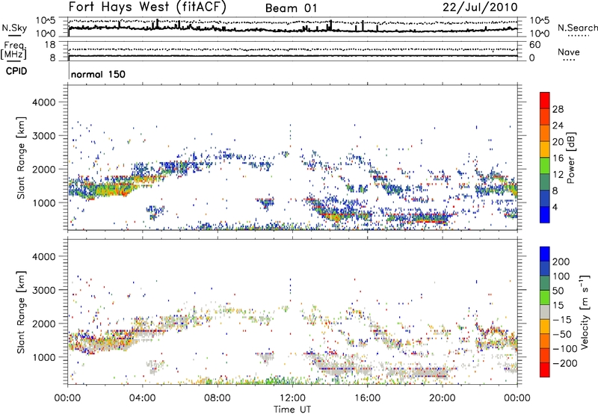Click 'Slant Range [km]' label of power panel
The width and height of the screenshot is (598, 414).
point(21,158)
